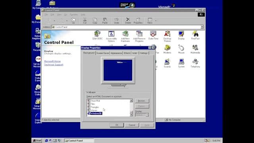
Task: Open the Modems icon
Action: coord(167,49)
